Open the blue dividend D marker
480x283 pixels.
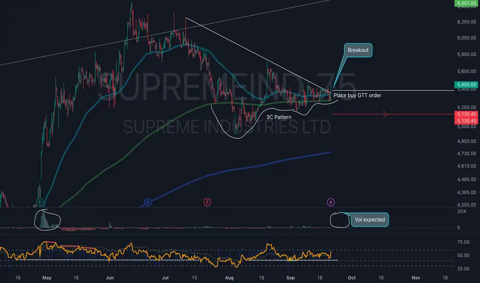point(147,202)
